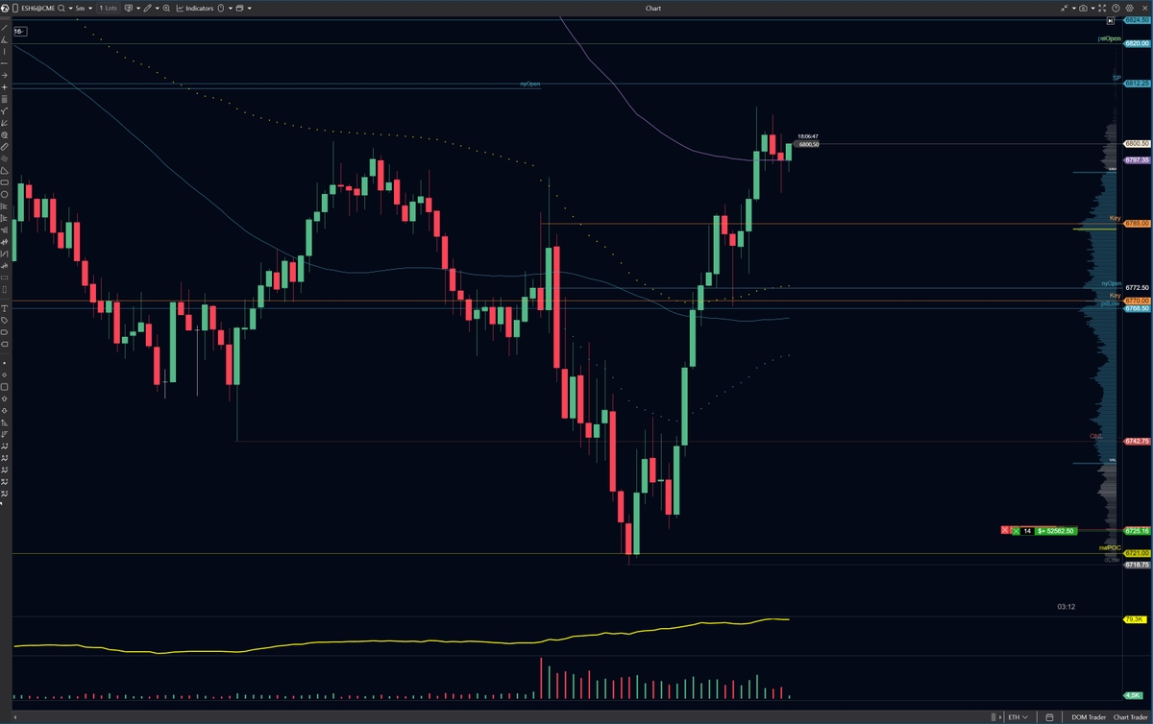Expand the window layout dropdown arrow
The height and width of the screenshot is (724, 1153).
pos(249,8)
